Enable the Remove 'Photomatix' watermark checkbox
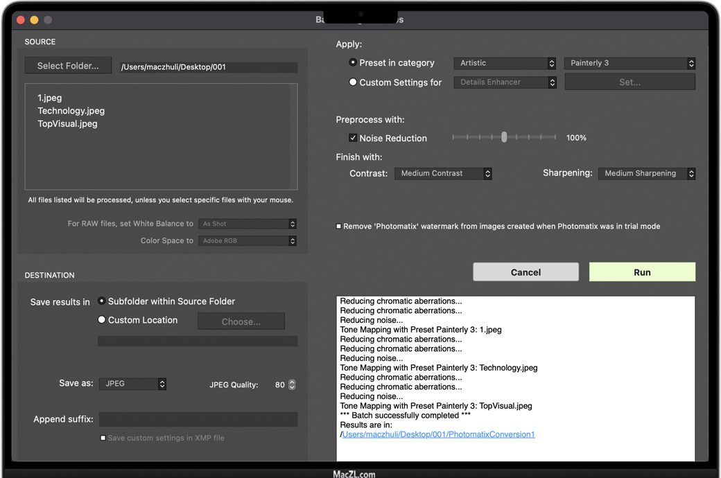The height and width of the screenshot is (478, 721). pyautogui.click(x=338, y=227)
